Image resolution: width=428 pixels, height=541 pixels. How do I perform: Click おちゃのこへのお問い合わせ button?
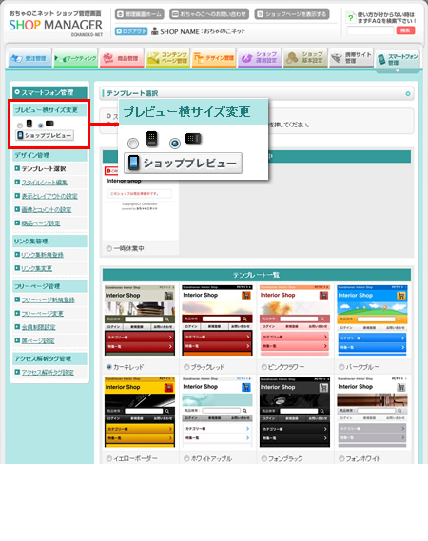tap(209, 14)
